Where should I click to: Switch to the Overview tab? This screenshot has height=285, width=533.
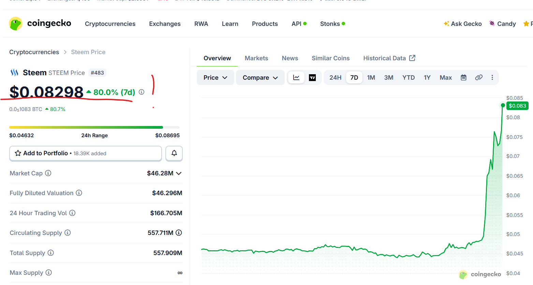(x=217, y=58)
